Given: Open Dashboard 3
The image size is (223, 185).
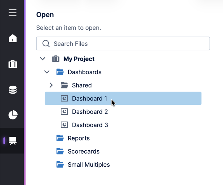Looking at the screenshot, I should [90, 125].
